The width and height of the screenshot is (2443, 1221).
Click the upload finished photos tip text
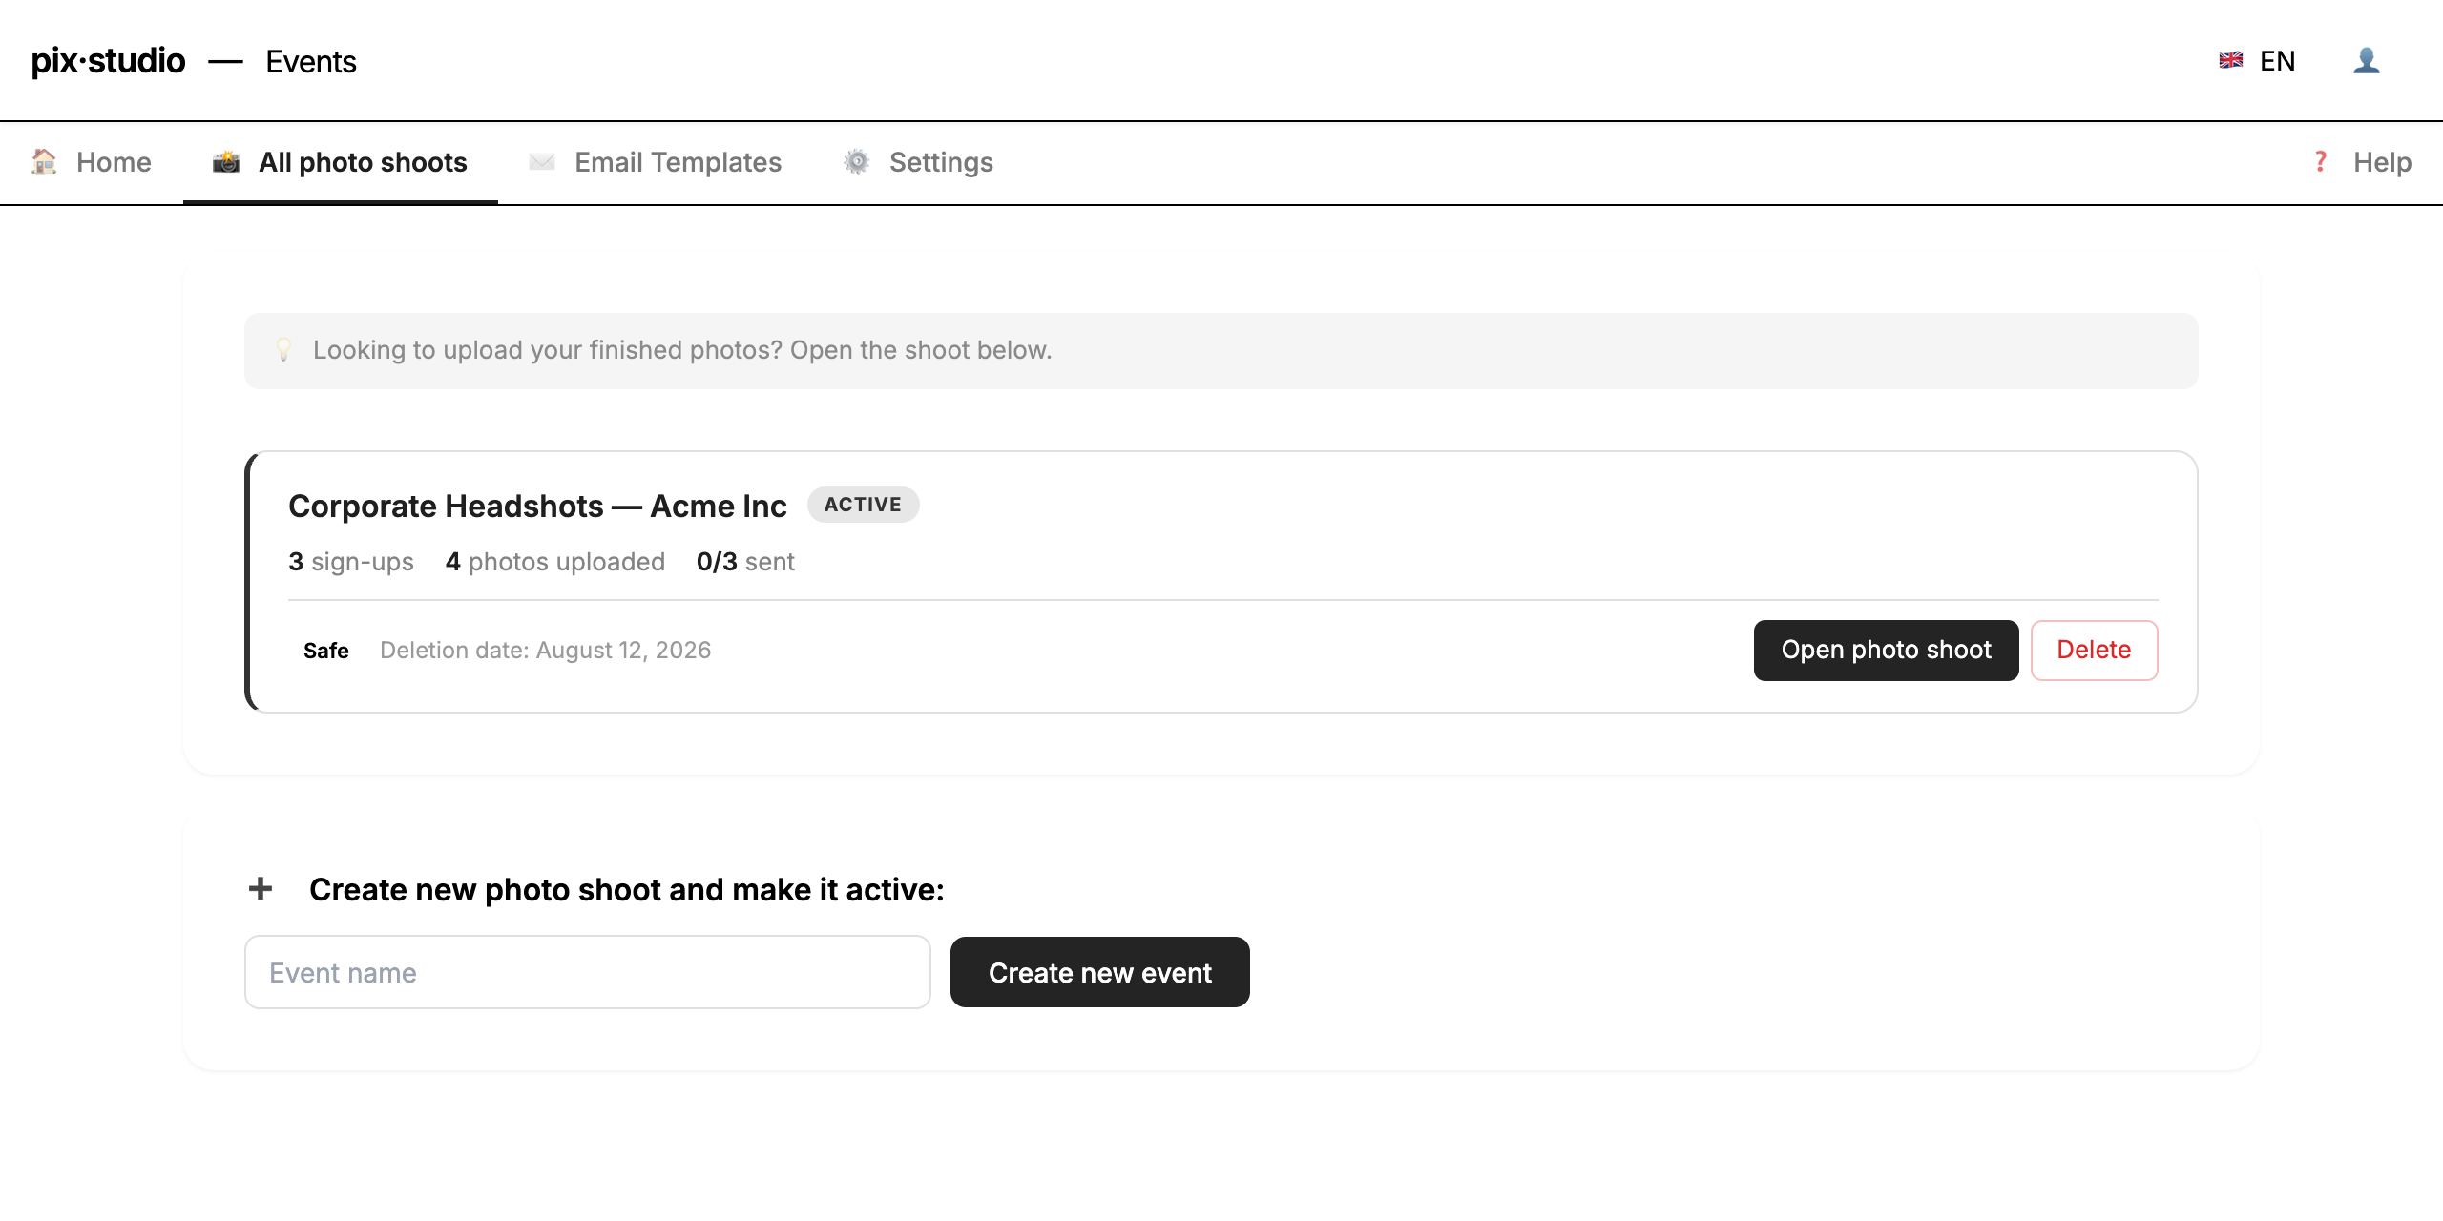point(682,350)
